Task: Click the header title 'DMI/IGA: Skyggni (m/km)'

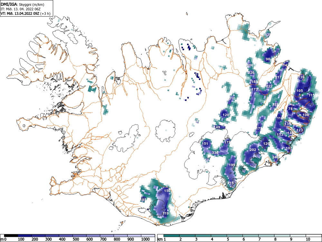Action: point(23,4)
